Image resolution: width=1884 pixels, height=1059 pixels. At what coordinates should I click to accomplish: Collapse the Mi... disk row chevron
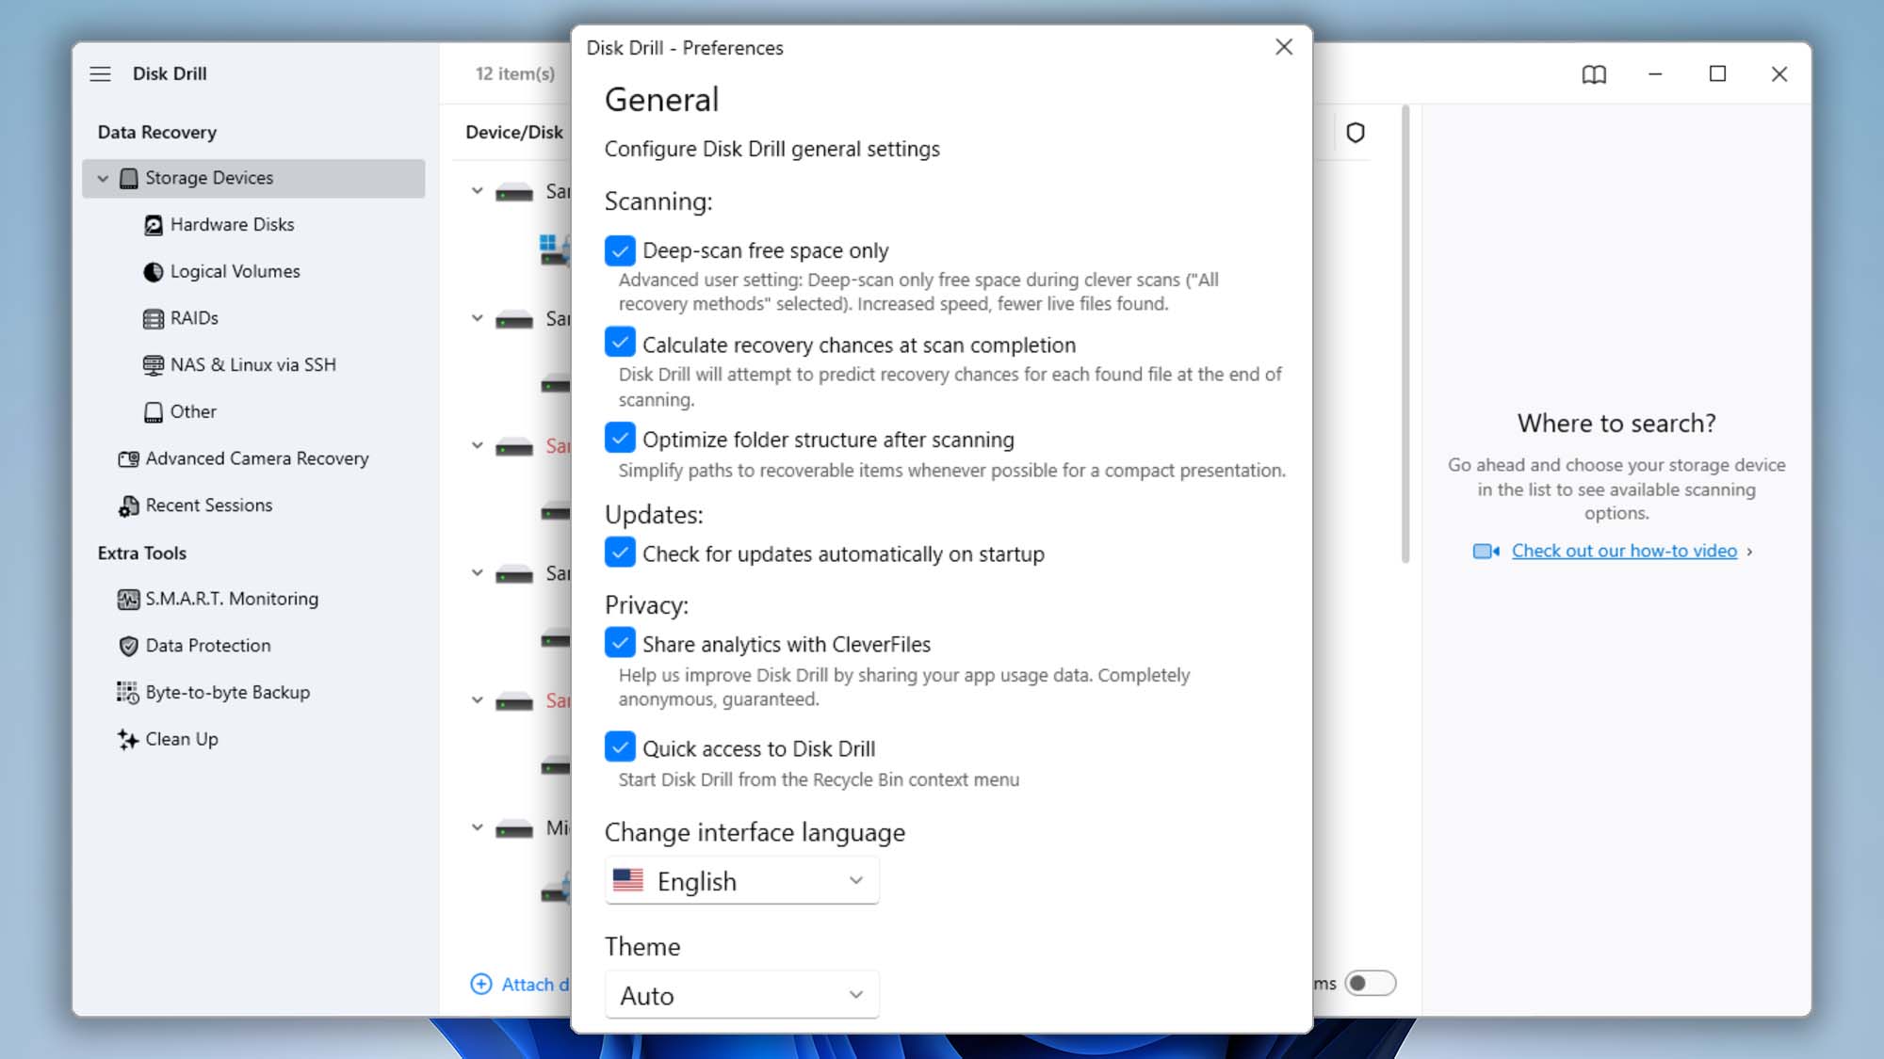pos(478,827)
